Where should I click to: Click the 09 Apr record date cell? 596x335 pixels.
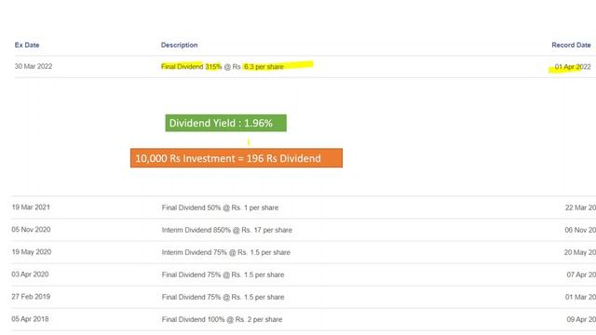[x=581, y=319]
